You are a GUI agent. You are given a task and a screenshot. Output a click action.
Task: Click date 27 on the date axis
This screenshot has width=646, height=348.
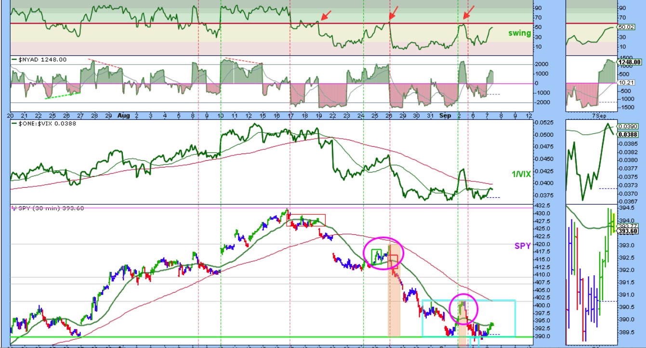point(80,116)
